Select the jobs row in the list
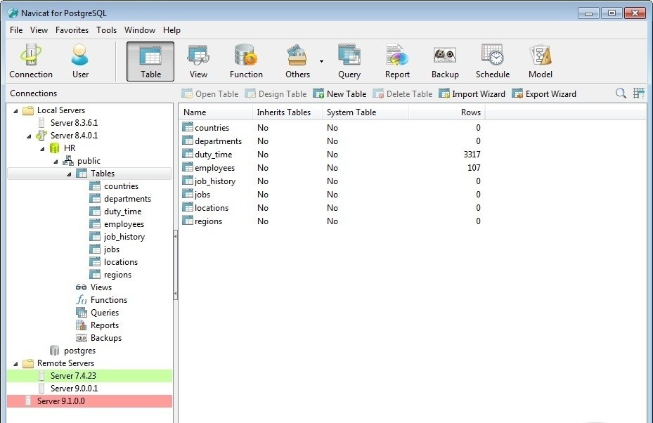Screen dimensions: 653x423 pyautogui.click(x=332, y=194)
